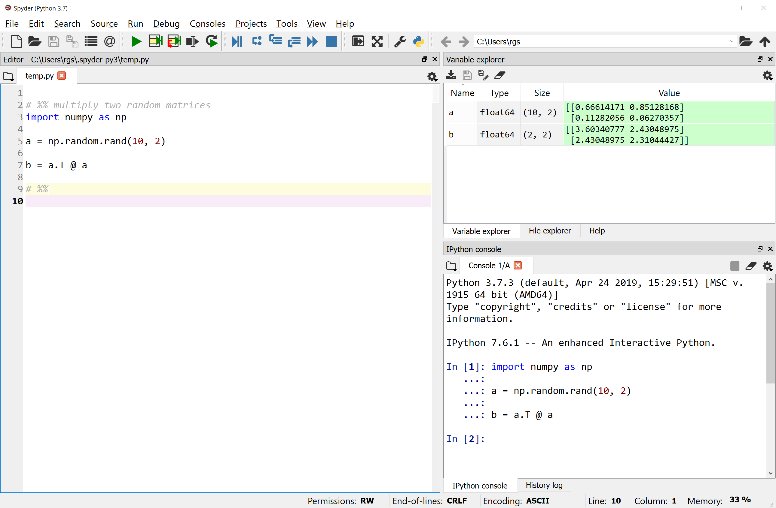776x508 pixels.
Task: Create a new file
Action: pos(16,41)
